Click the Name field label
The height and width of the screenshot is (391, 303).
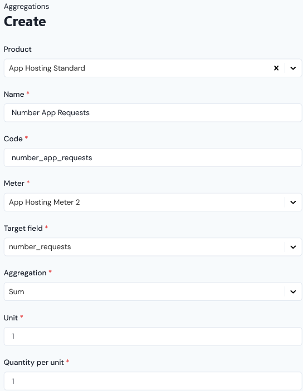click(14, 94)
